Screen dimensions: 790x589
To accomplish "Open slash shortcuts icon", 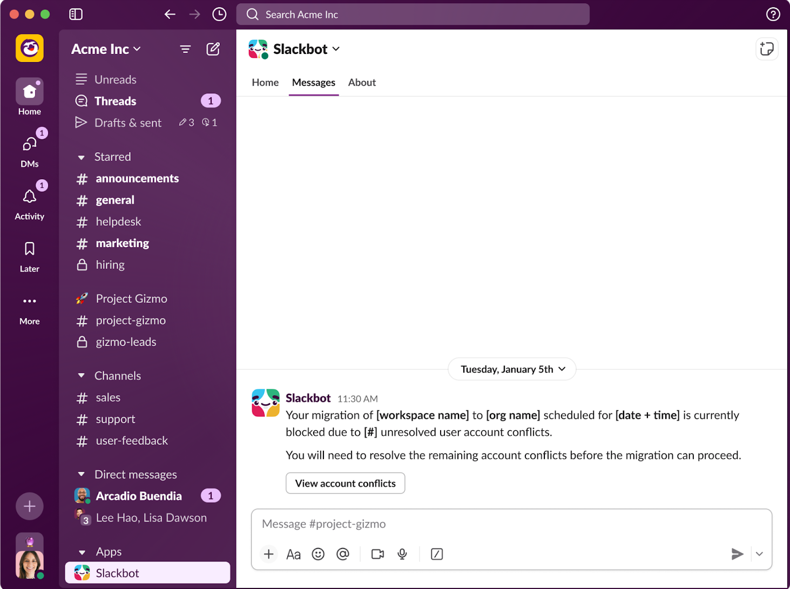I will 437,554.
